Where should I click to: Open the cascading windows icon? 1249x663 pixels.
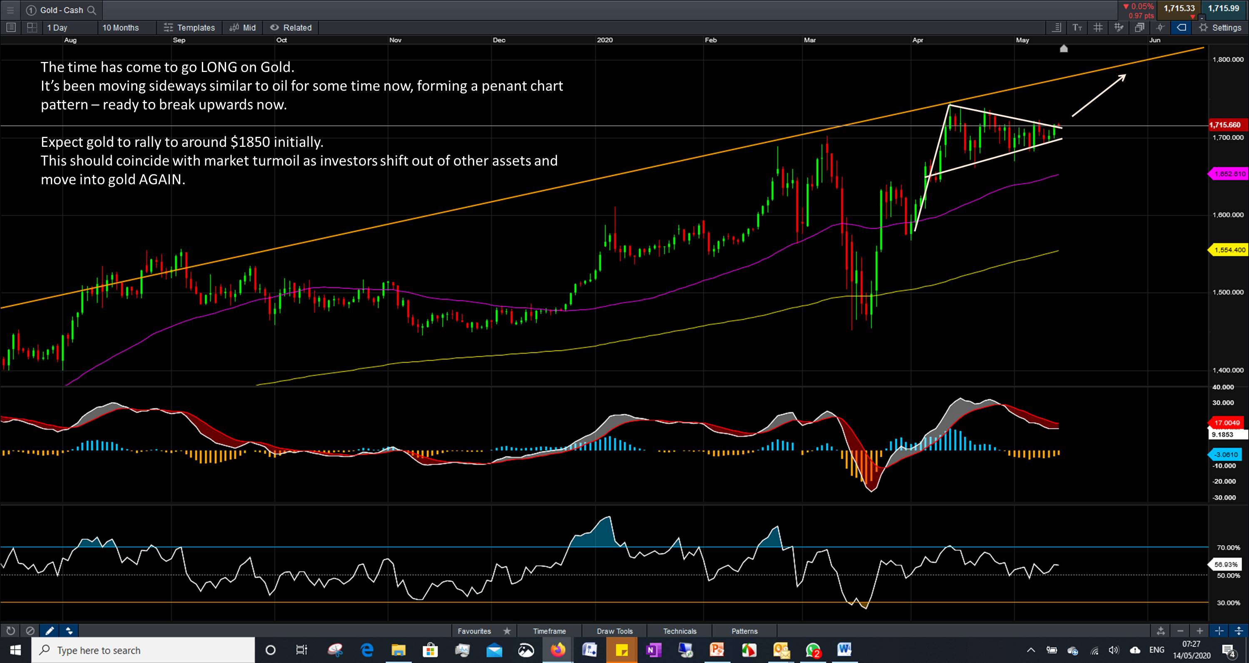[1140, 27]
